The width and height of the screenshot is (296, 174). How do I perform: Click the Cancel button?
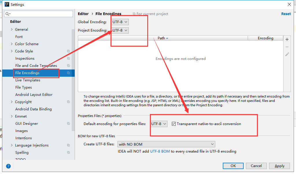[x=256, y=166]
